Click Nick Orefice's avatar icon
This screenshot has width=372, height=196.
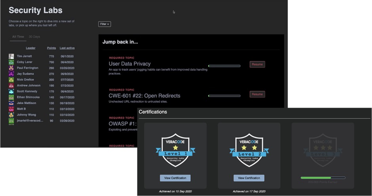pos(11,80)
